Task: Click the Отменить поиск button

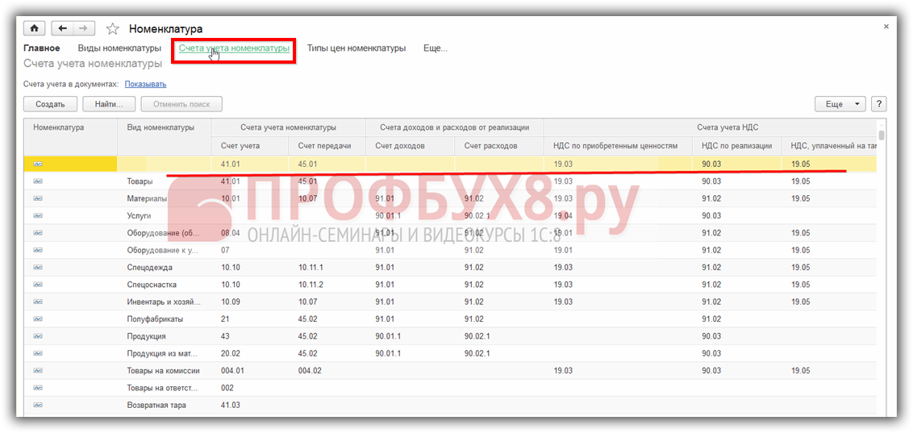Action: coord(181,104)
